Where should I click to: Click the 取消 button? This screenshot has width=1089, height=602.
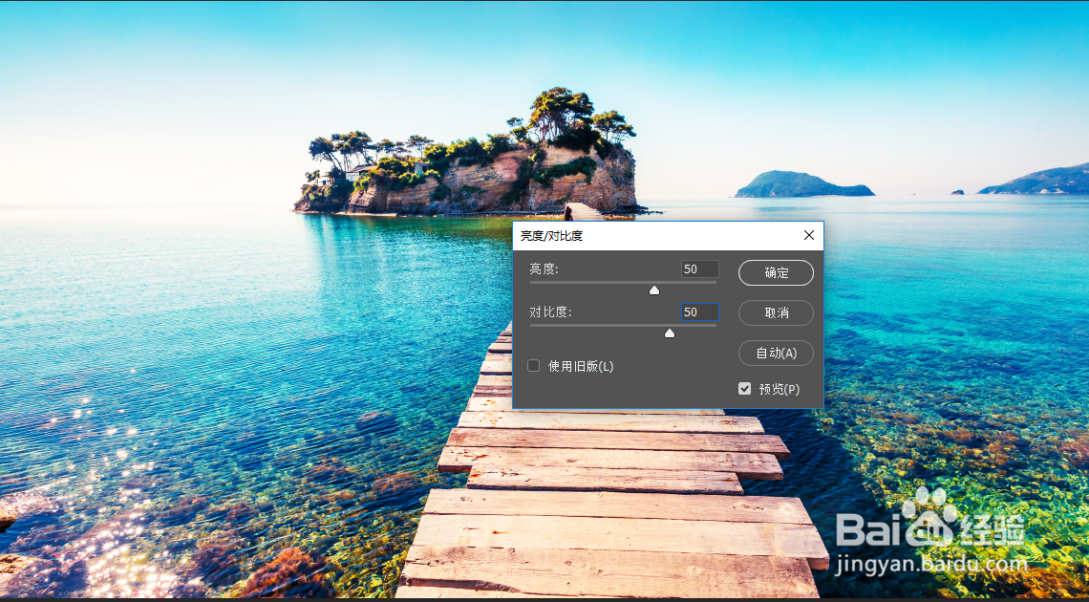(x=776, y=313)
